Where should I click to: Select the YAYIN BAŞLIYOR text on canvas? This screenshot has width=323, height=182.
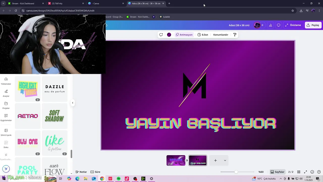(201, 124)
